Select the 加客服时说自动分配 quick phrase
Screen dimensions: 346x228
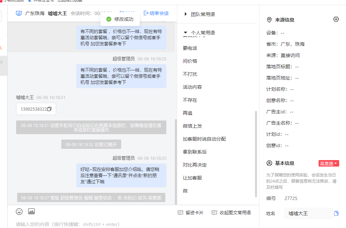[204, 139]
